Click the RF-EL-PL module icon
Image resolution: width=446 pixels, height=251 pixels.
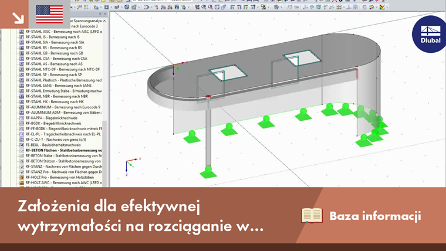(x=22, y=134)
